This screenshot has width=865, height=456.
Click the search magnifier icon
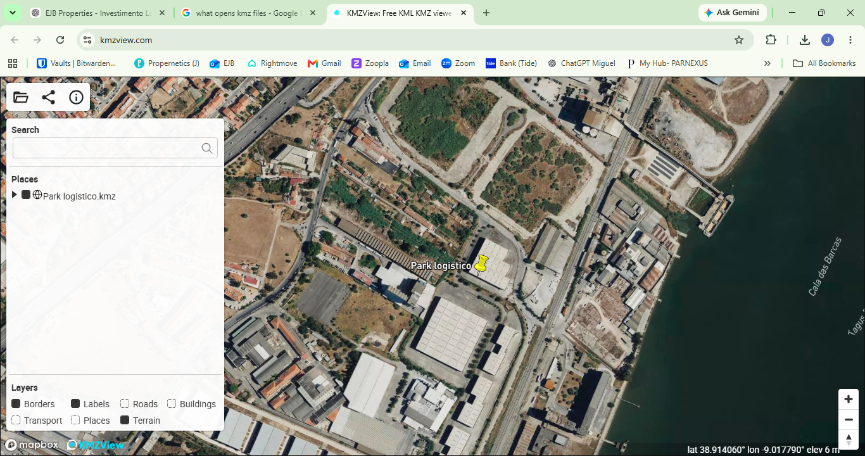coord(207,148)
